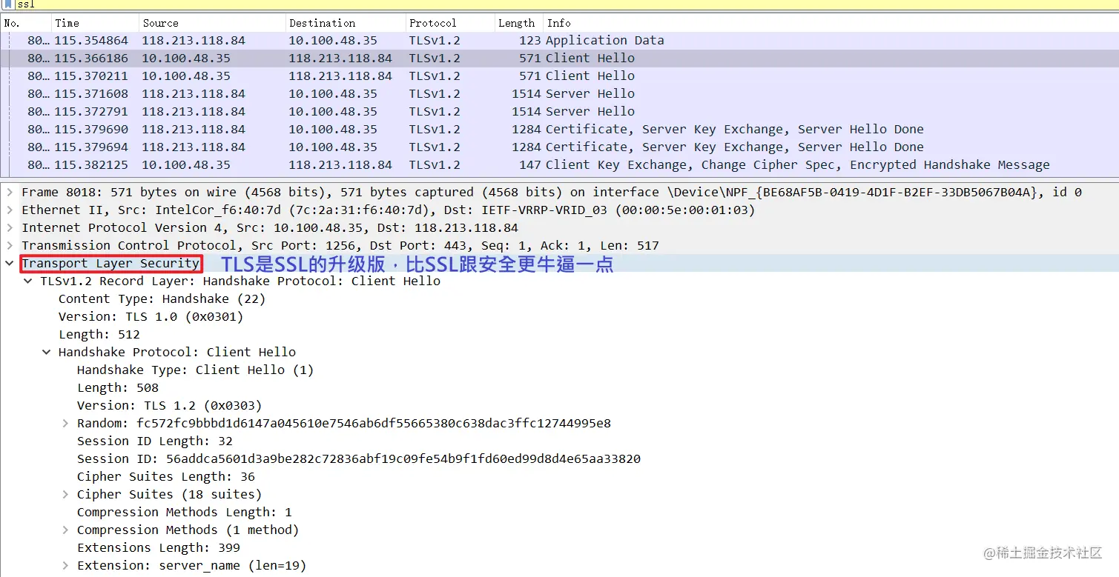This screenshot has width=1119, height=577.
Task: Collapse the Handshake Protocol: Client Hello node
Action: pos(47,353)
